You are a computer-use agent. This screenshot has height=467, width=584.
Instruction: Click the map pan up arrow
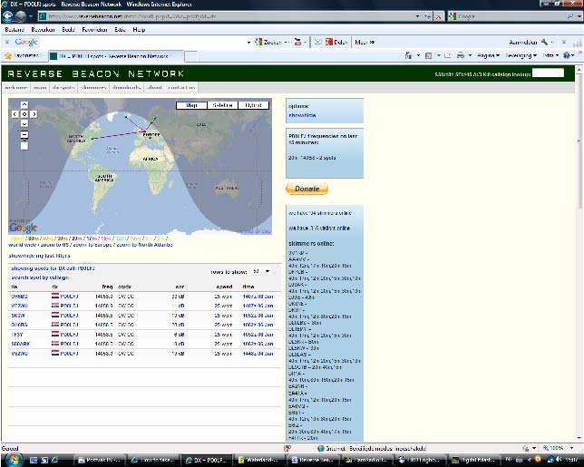click(x=24, y=105)
